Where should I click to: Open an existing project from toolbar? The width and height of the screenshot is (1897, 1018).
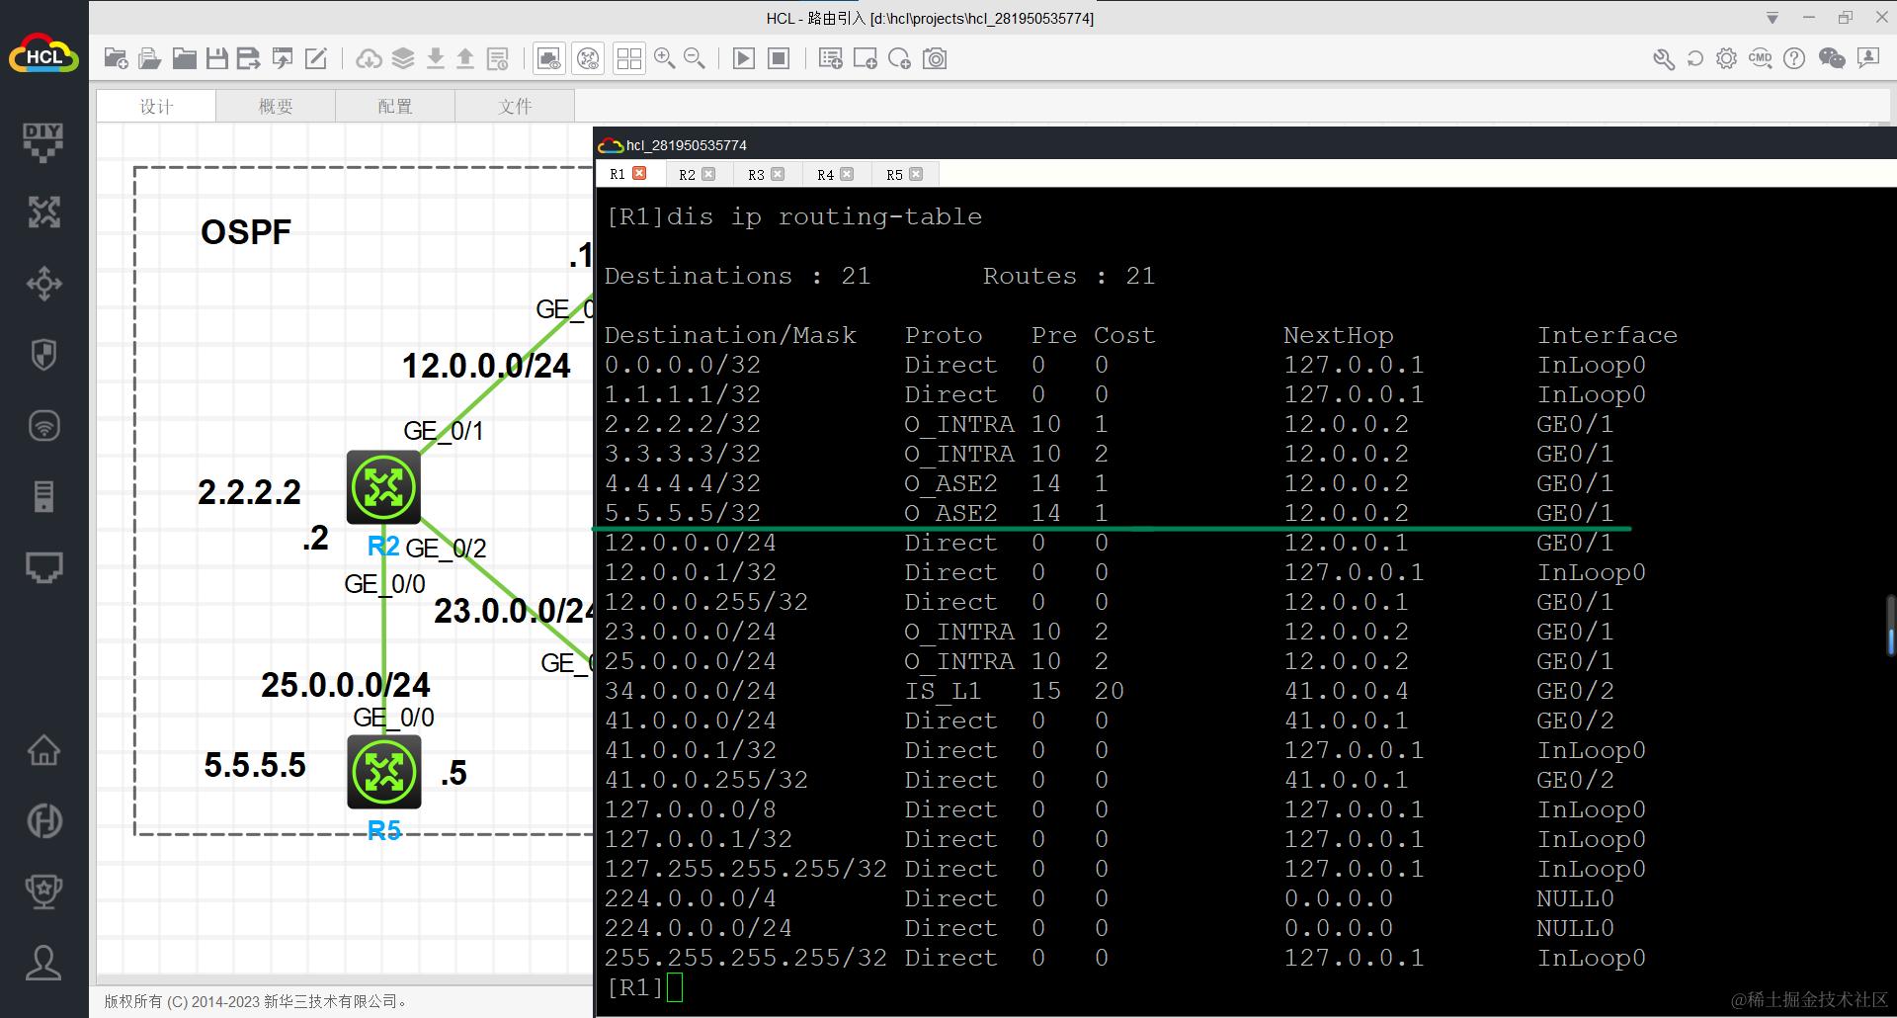[149, 58]
